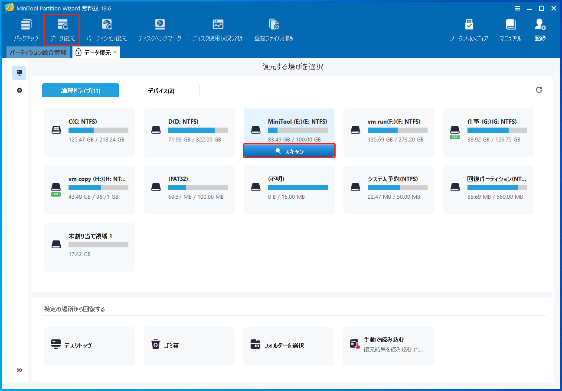Click the Windows icon on C drive
Image resolution: width=562 pixels, height=391 pixels.
56,129
